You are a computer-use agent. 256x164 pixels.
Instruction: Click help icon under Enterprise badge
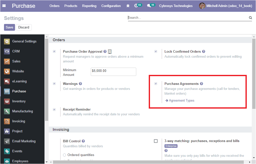point(166,151)
